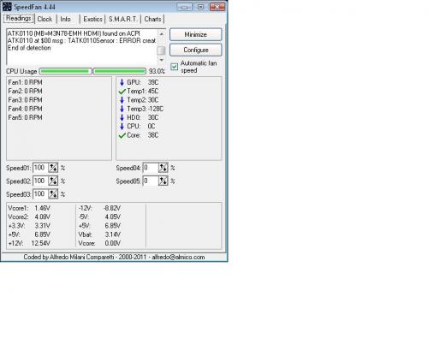The image size is (428, 356).
Task: Click the '+3.3V: 3.31V' voltage reading
Action: (29, 226)
